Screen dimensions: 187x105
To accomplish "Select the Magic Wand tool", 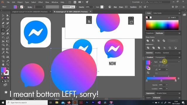I will (3, 19).
